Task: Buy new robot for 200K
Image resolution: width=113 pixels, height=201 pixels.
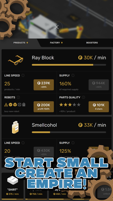Action: [x=44, y=107]
